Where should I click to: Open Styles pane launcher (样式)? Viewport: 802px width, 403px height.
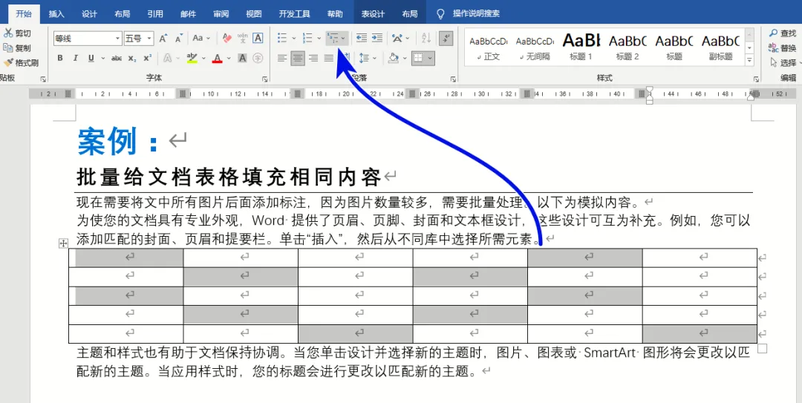click(x=756, y=79)
